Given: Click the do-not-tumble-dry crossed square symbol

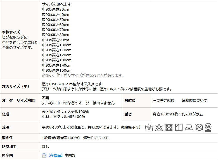Looking at the screenshot, I should (169, 127).
